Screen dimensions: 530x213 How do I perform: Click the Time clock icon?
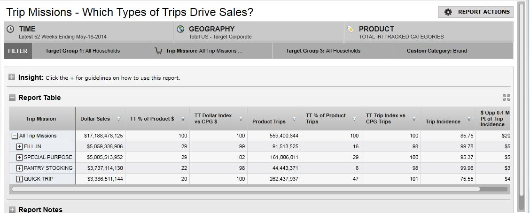click(11, 29)
